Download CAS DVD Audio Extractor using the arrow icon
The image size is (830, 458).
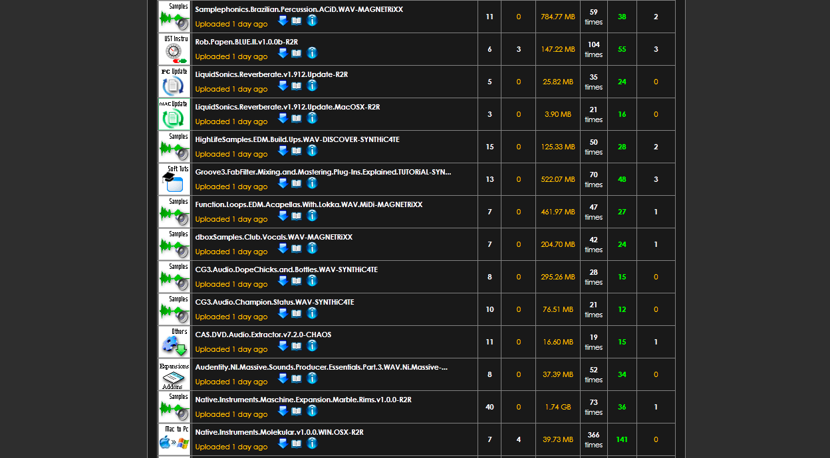283,346
